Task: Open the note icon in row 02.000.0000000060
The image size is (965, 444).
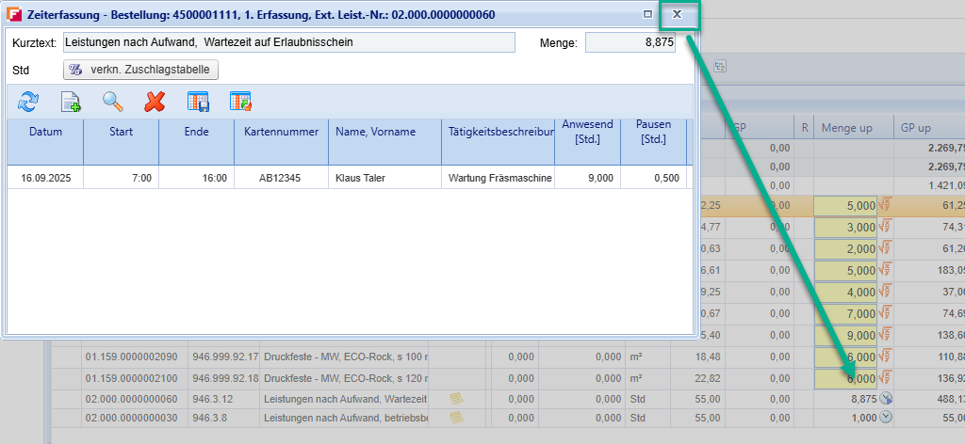Action: click(456, 399)
